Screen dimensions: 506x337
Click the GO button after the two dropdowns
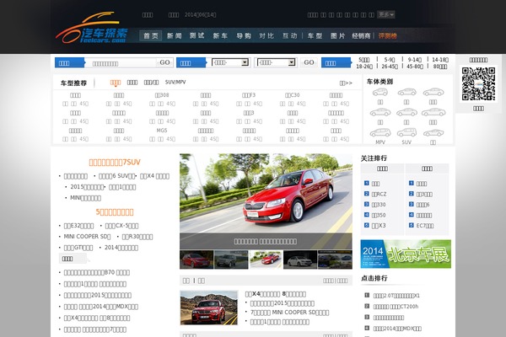point(309,62)
